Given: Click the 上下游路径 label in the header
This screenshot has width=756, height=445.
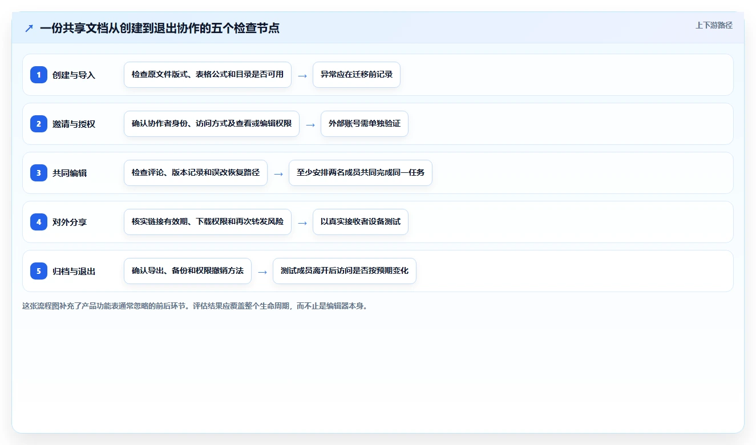Looking at the screenshot, I should pos(714,25).
